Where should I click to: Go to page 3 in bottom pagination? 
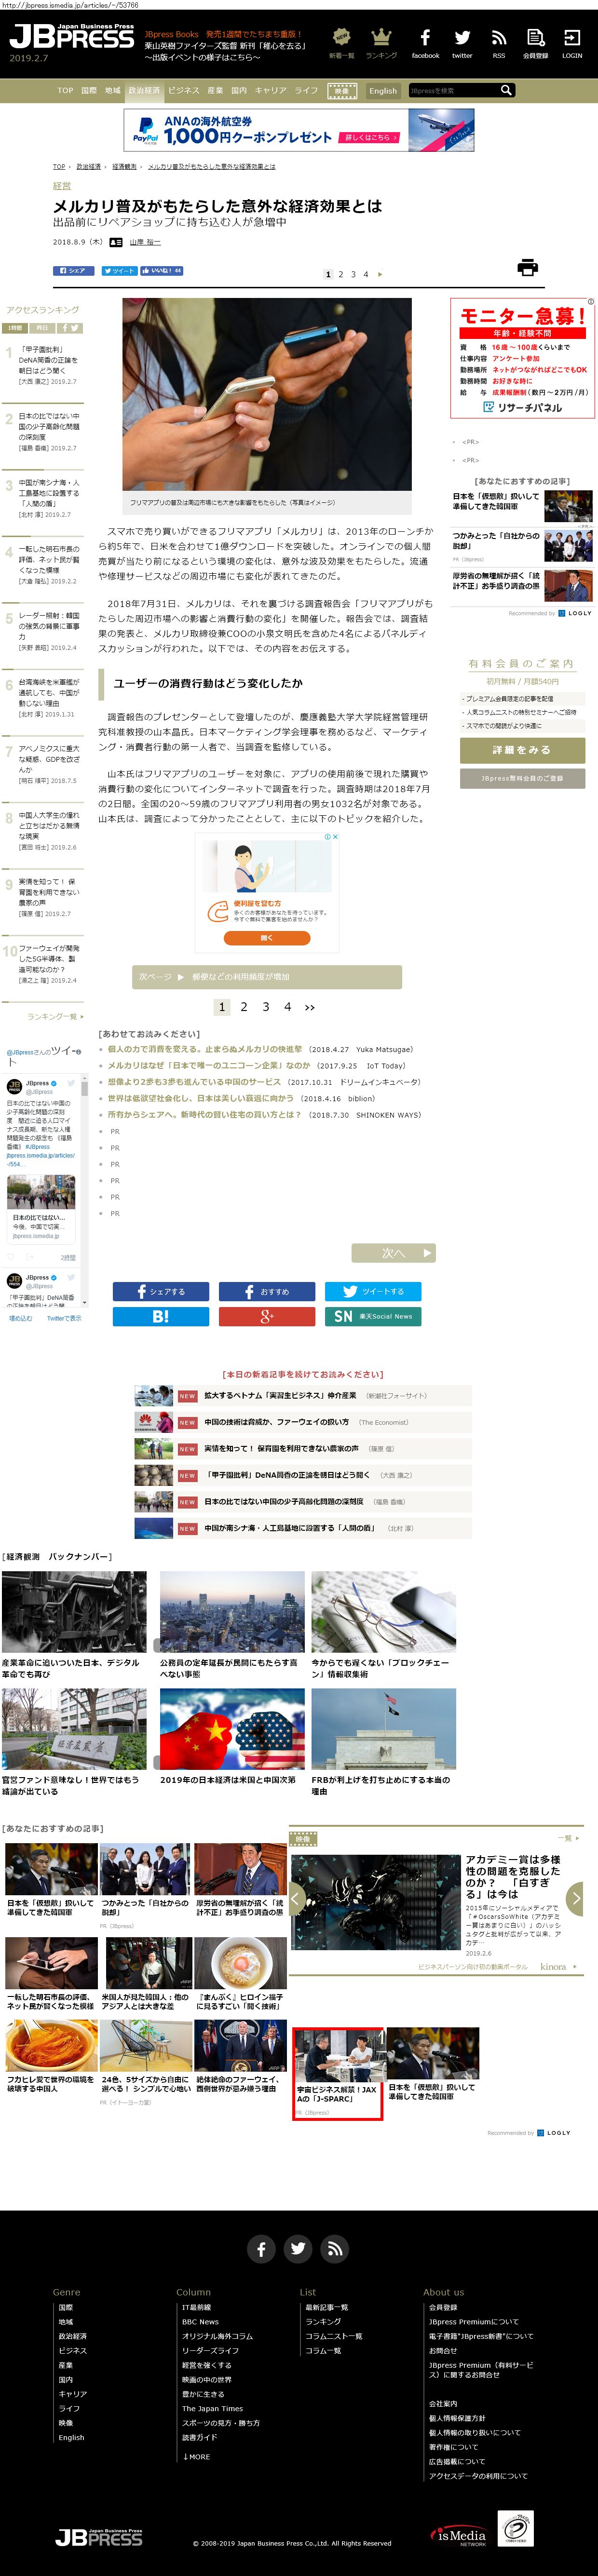(266, 1007)
